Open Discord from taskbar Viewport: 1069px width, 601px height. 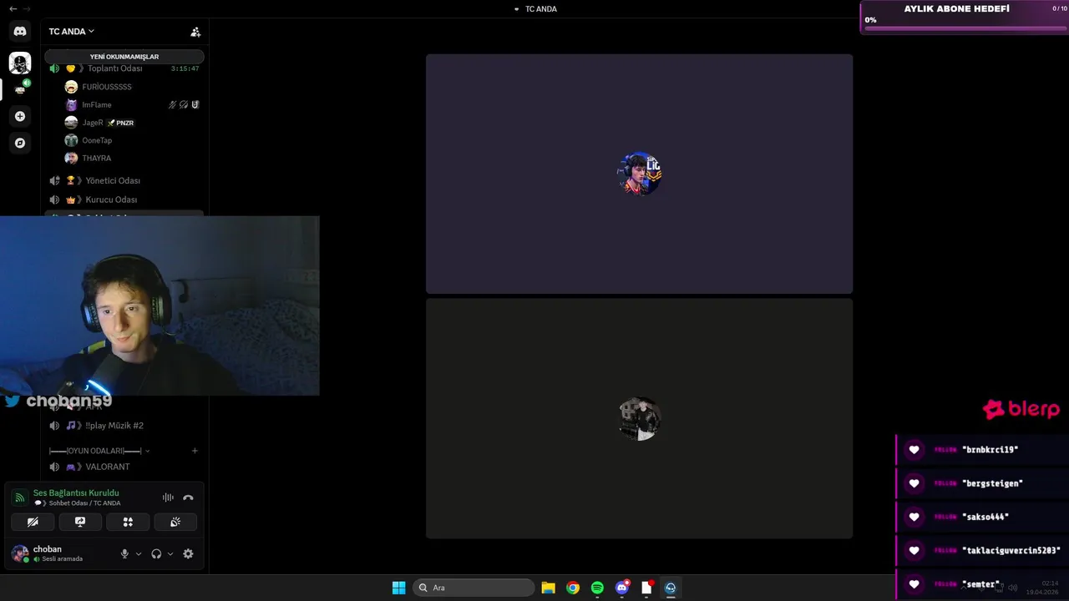[622, 588]
